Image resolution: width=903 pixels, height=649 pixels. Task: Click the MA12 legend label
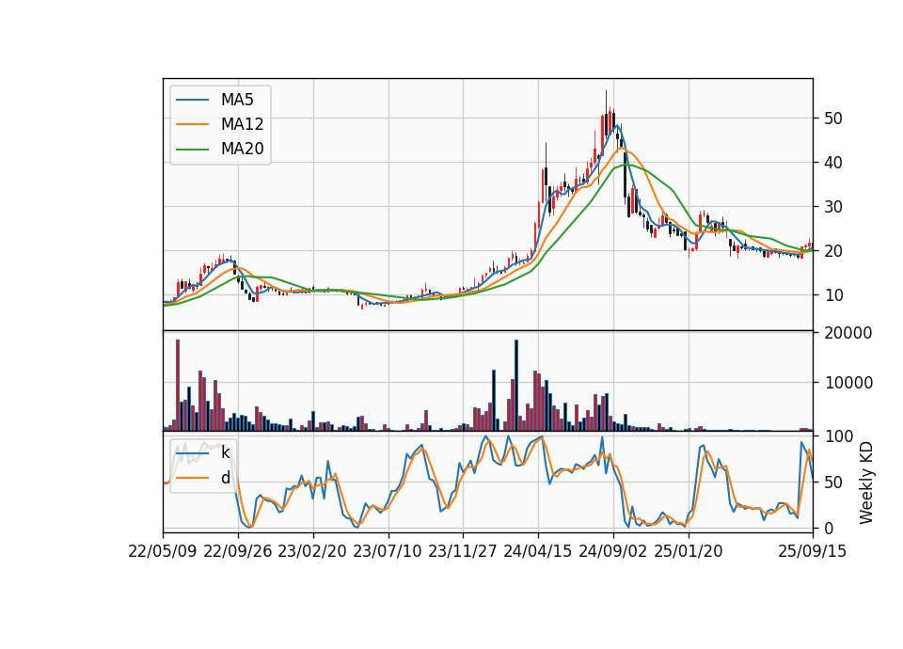[242, 124]
